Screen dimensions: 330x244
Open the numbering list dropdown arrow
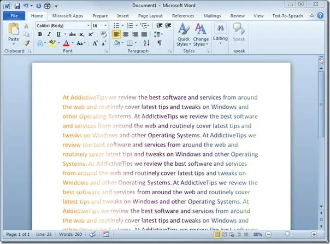tap(137, 26)
